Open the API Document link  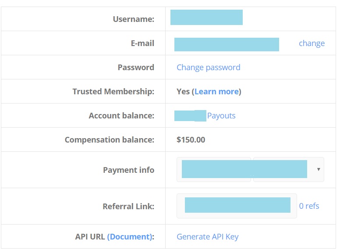129,236
